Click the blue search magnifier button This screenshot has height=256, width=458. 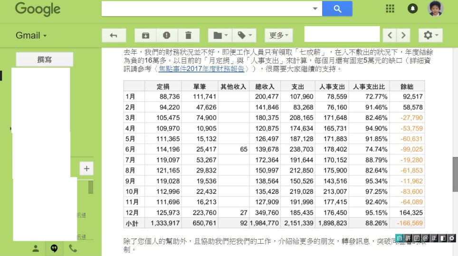click(x=337, y=9)
